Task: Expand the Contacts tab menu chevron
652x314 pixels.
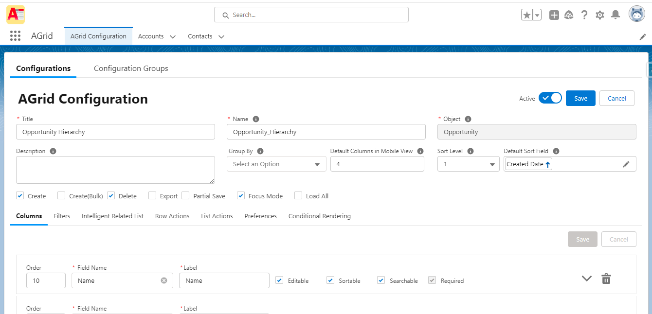Action: point(221,36)
